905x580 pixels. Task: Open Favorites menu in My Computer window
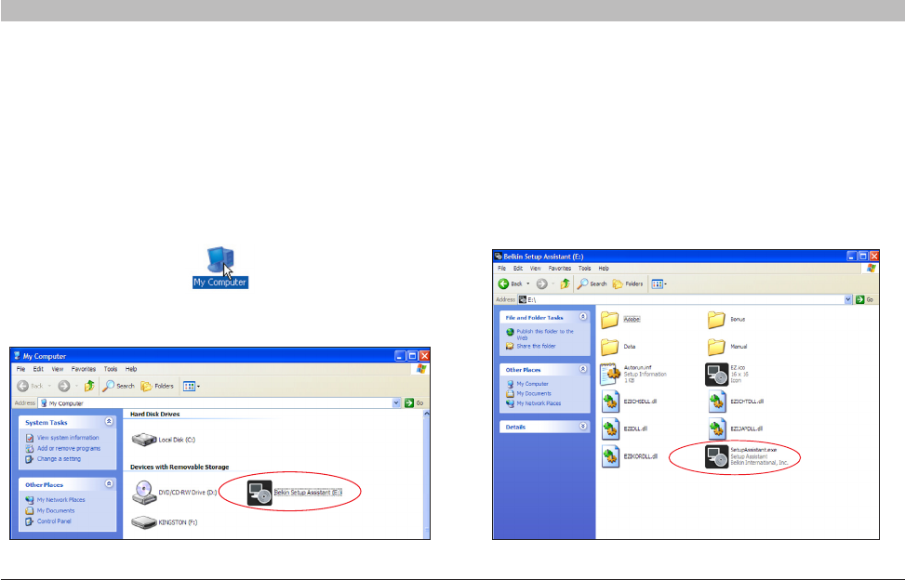[x=83, y=369]
